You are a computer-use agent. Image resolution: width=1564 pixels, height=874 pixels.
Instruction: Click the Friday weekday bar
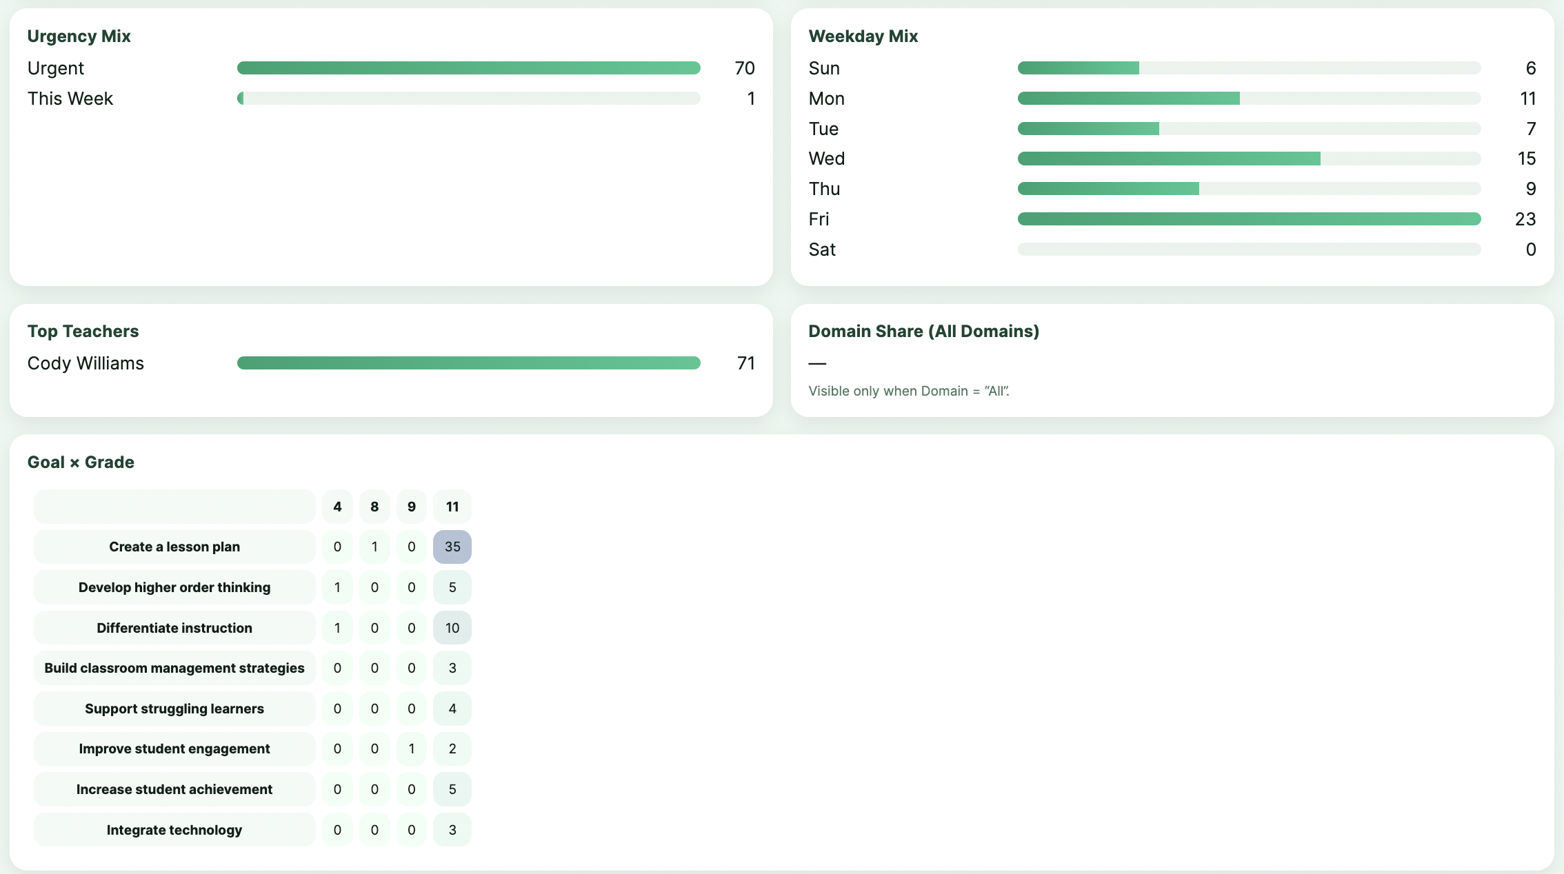pyautogui.click(x=1249, y=219)
